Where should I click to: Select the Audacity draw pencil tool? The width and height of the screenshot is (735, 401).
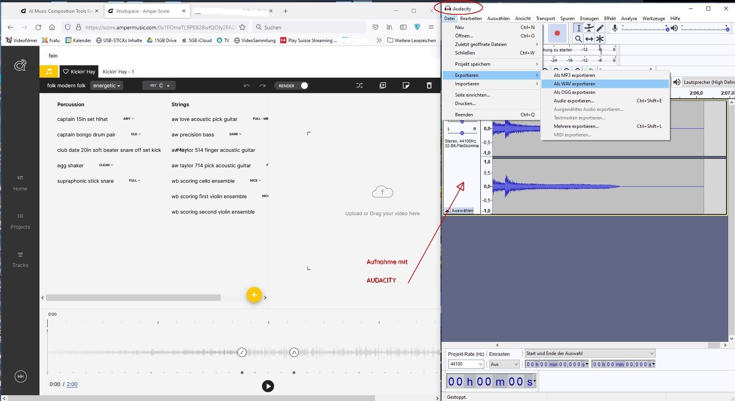pos(600,28)
